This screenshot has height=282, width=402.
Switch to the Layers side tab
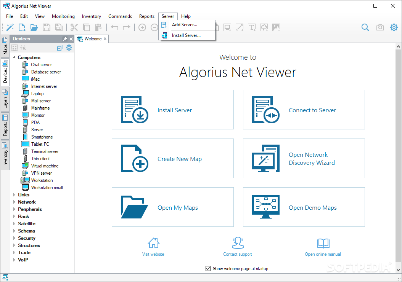(5, 99)
